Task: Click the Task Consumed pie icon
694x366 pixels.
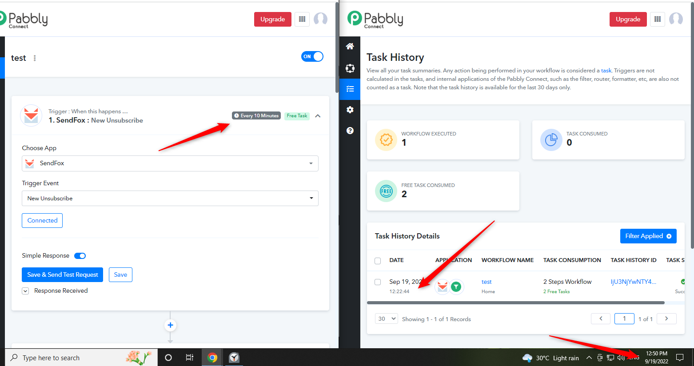Action: 551,140
